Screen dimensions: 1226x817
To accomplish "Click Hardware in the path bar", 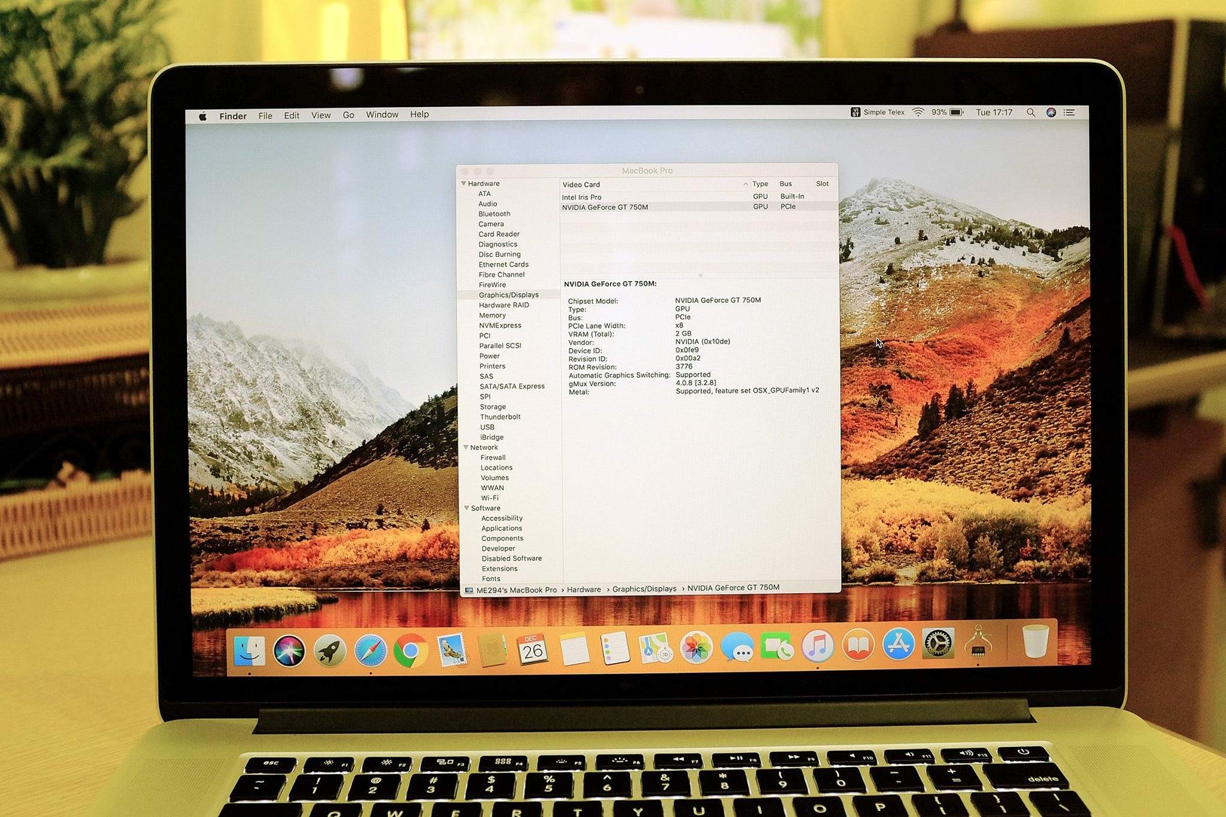I will [584, 590].
